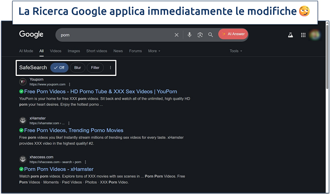Open the AI Mode tab
This screenshot has width=330, height=194.
point(26,51)
